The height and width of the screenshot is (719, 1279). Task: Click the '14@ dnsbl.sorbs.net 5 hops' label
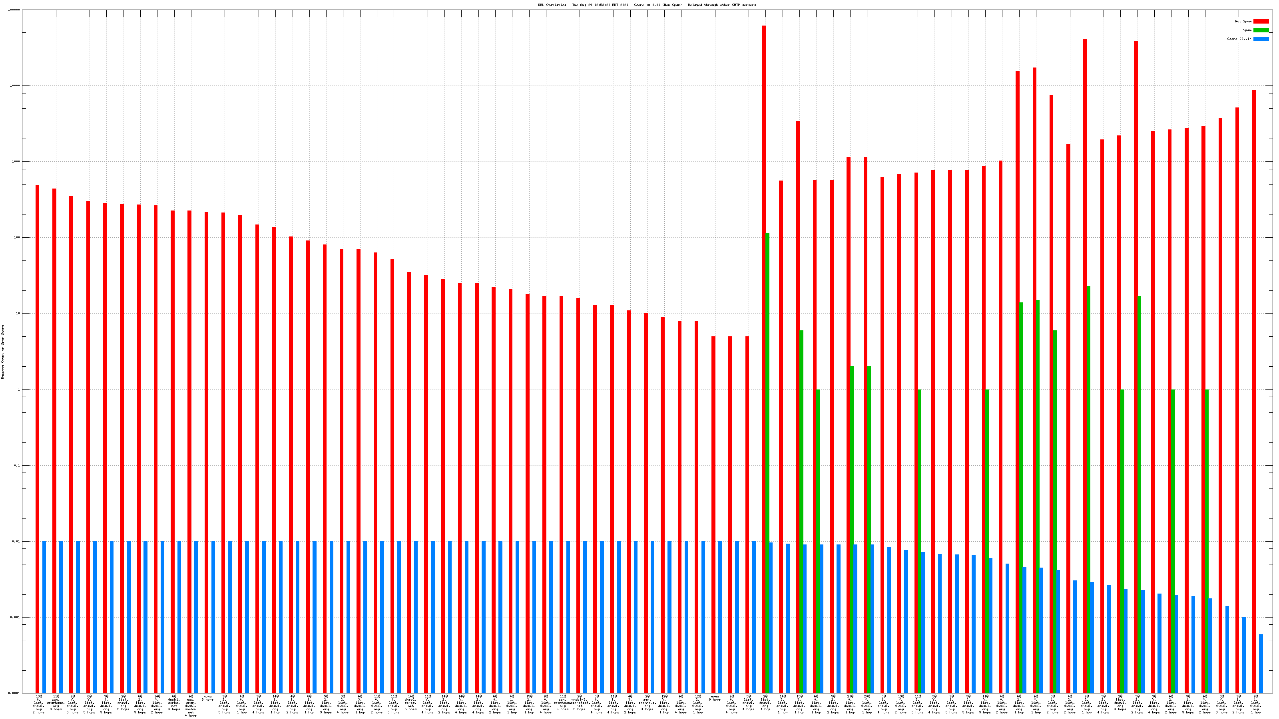[410, 703]
